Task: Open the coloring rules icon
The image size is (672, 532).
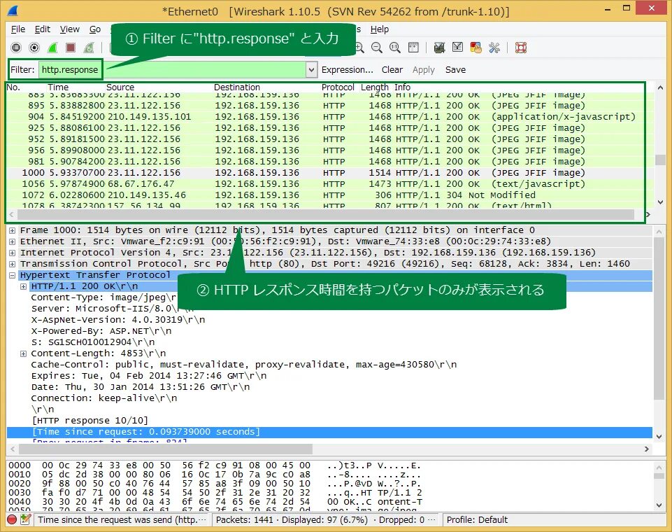Action: point(476,48)
